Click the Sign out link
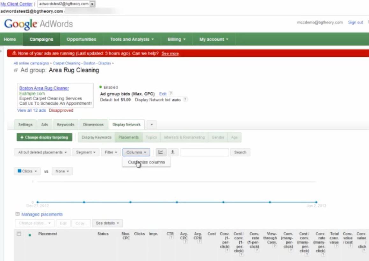Screen dimensions: 369x261 355,22
